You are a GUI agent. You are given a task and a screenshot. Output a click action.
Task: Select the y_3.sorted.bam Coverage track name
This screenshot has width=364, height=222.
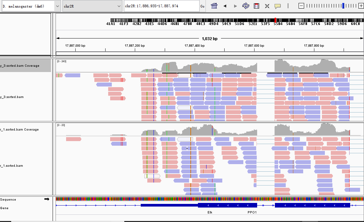point(20,66)
